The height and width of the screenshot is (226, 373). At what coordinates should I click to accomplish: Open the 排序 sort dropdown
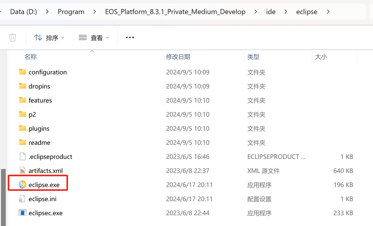(x=49, y=38)
